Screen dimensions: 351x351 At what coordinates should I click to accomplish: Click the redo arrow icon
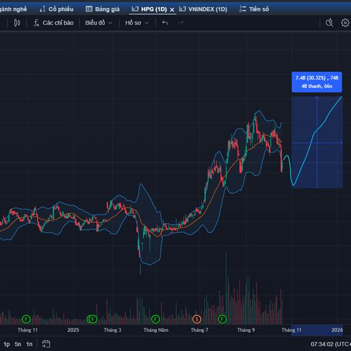coord(181,23)
